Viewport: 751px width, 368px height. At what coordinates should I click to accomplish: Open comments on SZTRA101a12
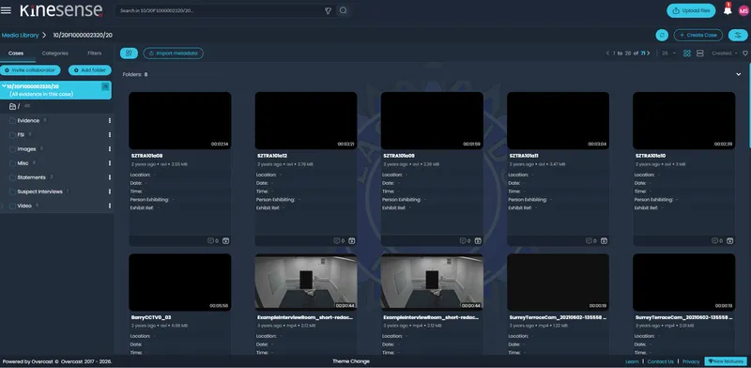pos(339,240)
